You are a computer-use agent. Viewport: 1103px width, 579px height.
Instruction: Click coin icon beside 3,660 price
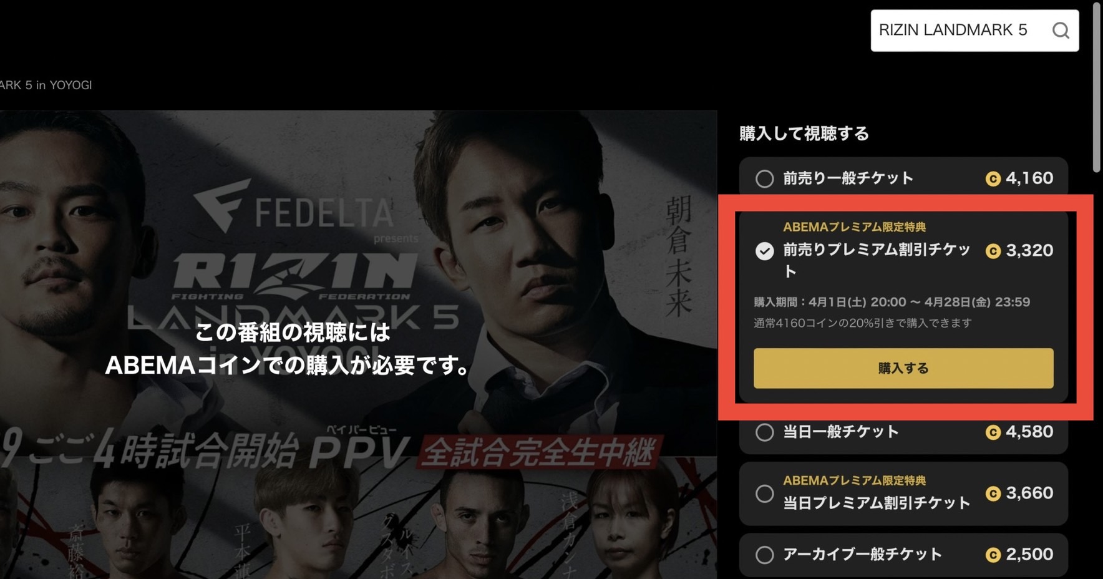coord(993,494)
